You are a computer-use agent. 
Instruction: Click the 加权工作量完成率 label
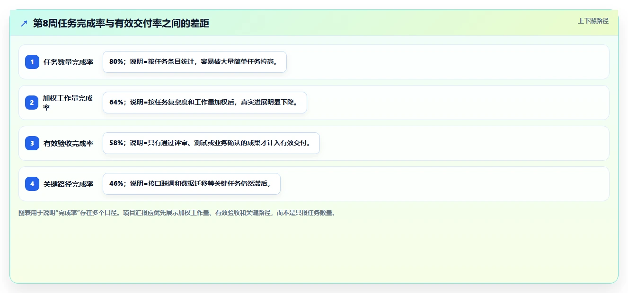coord(68,103)
